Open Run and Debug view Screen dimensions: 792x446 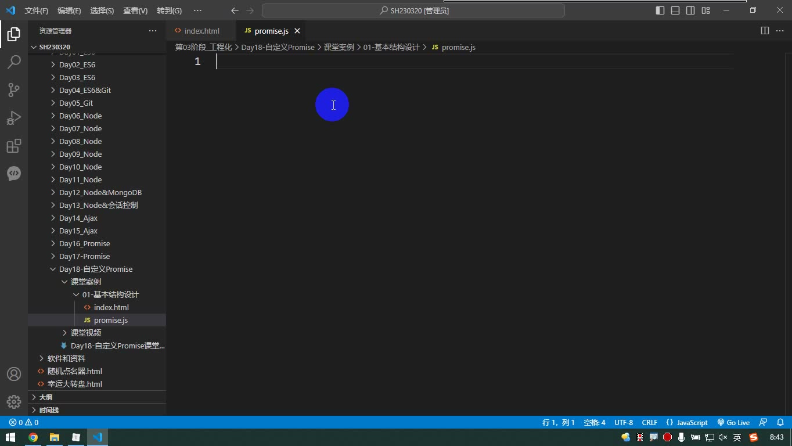pos(14,118)
